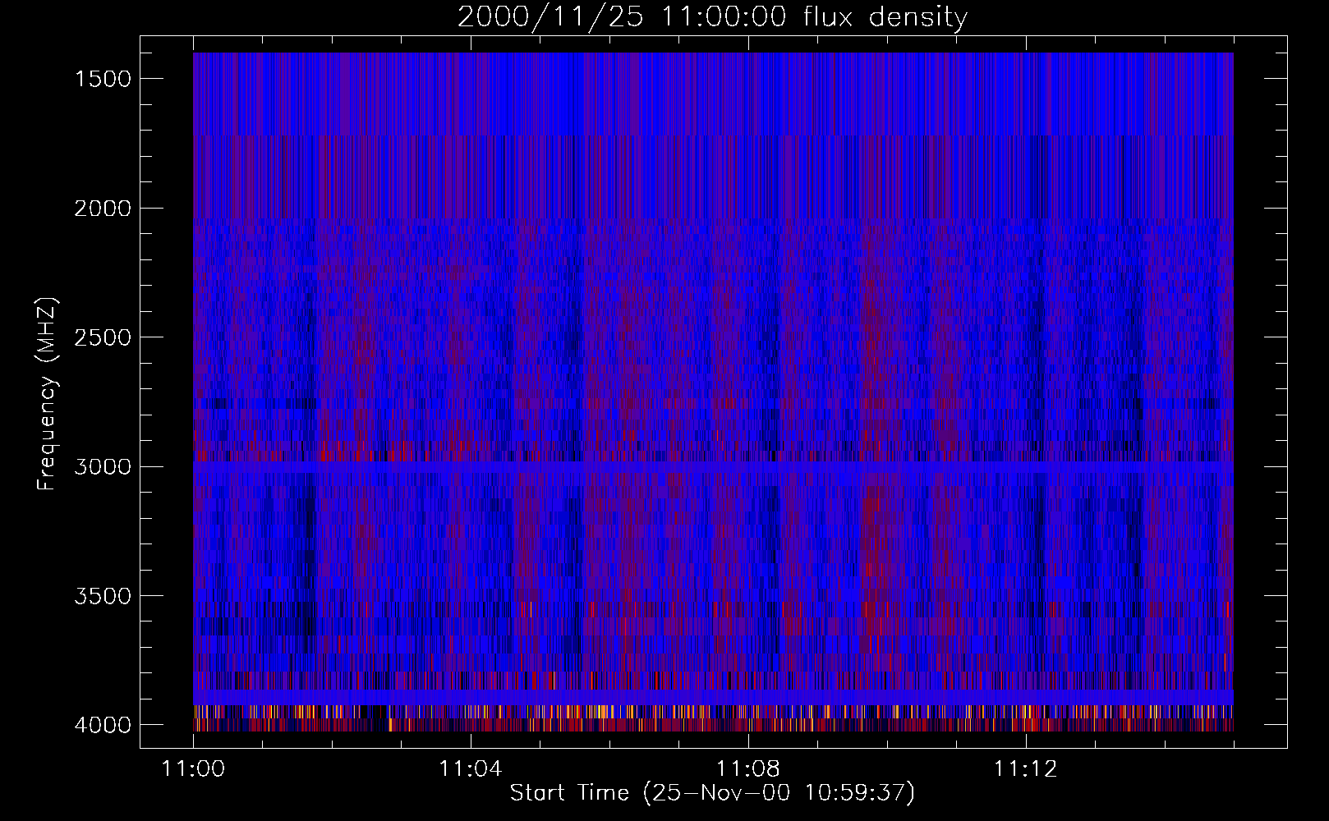This screenshot has height=821, width=1329.
Task: Click the 11:04 time tick label
Action: (471, 769)
